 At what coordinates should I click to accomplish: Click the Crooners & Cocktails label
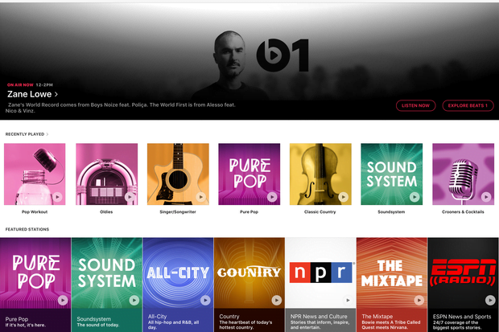463,211
